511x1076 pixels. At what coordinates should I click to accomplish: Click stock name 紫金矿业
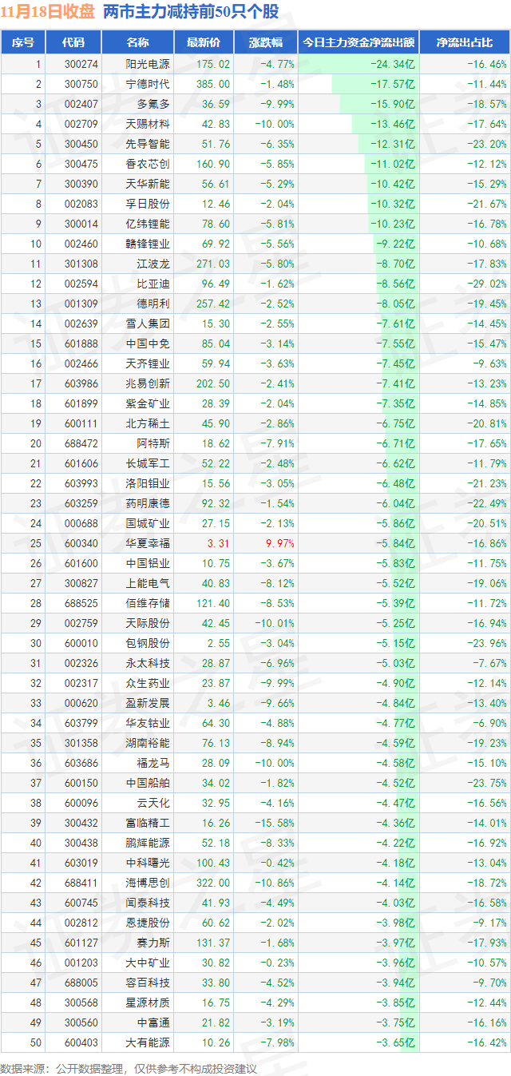tap(148, 403)
